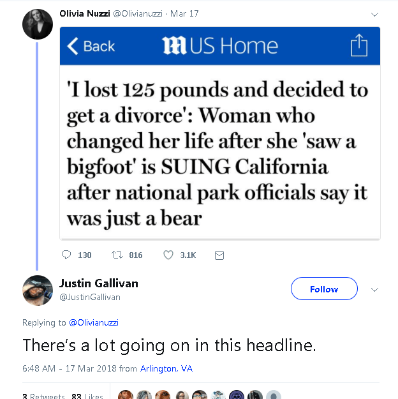Click the @JustinGallivan handle

(90, 297)
